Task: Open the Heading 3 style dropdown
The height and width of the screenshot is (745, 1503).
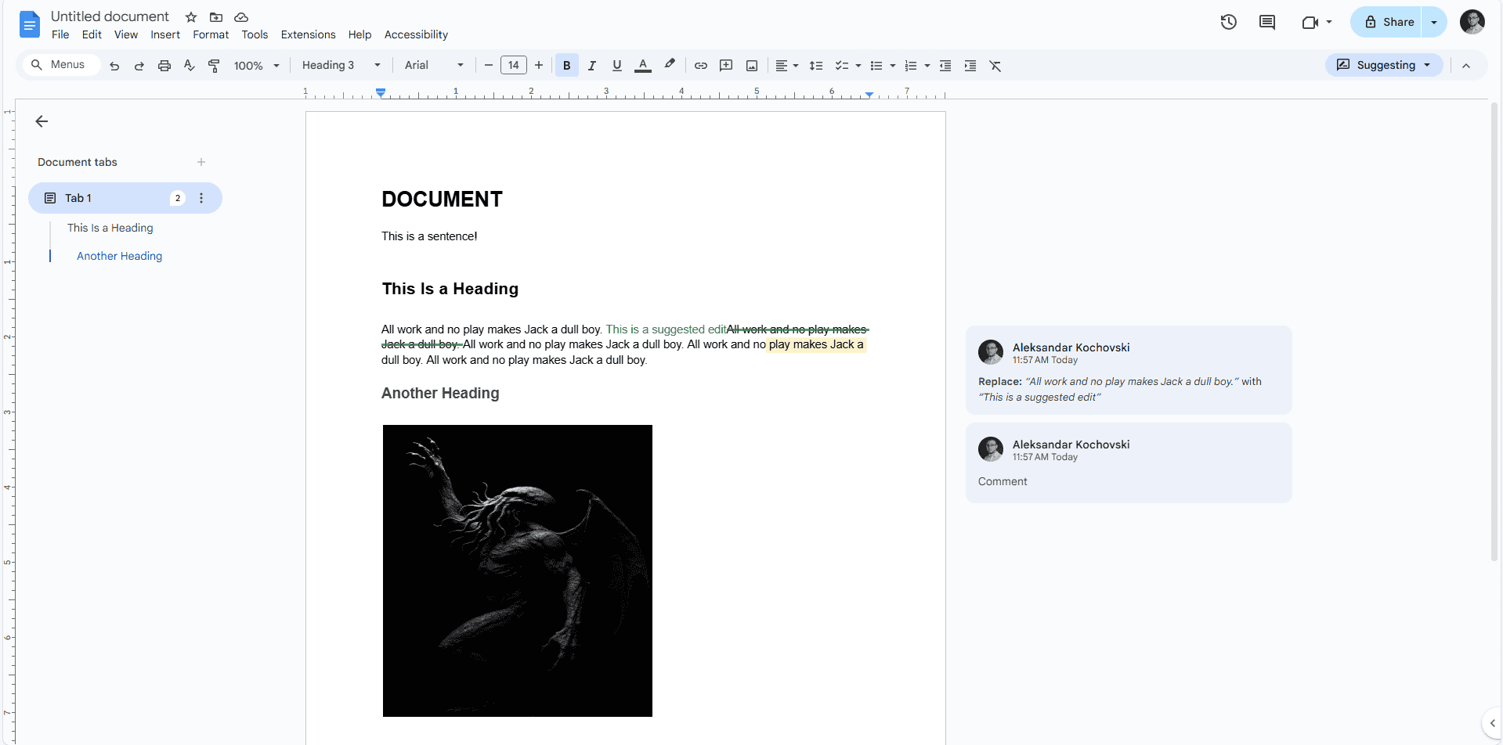Action: [341, 66]
